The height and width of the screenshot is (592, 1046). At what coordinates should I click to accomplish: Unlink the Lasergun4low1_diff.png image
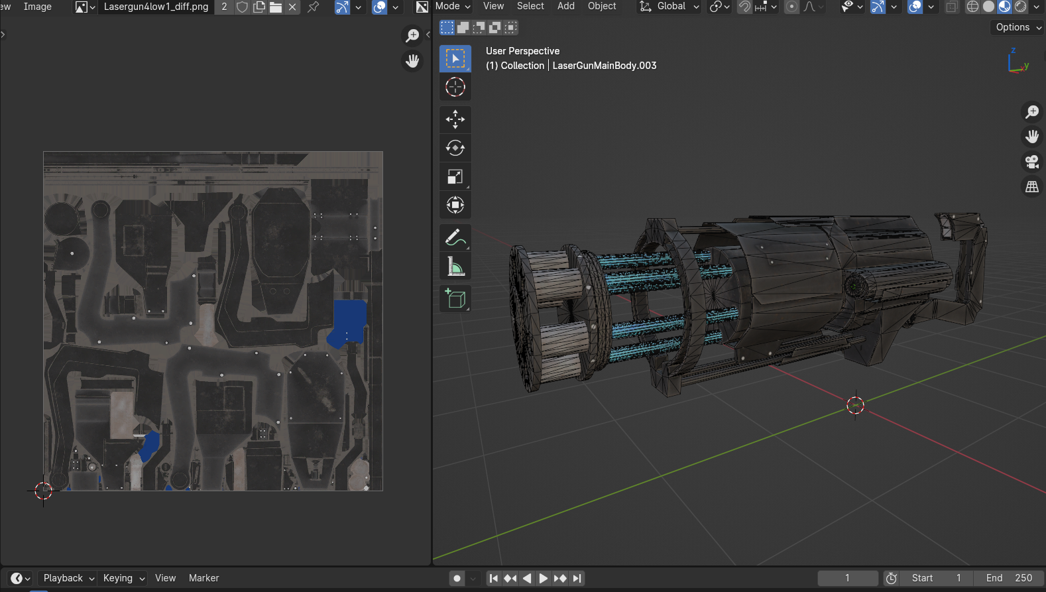(292, 7)
